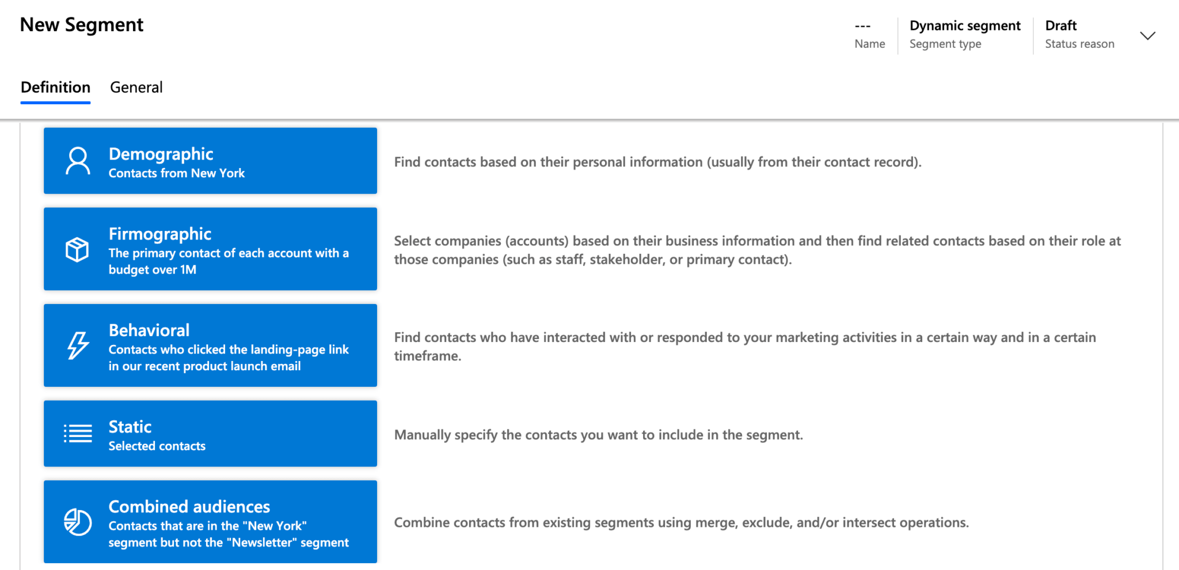1179x570 pixels.
Task: Choose the Combined audiences segment title
Action: [189, 507]
